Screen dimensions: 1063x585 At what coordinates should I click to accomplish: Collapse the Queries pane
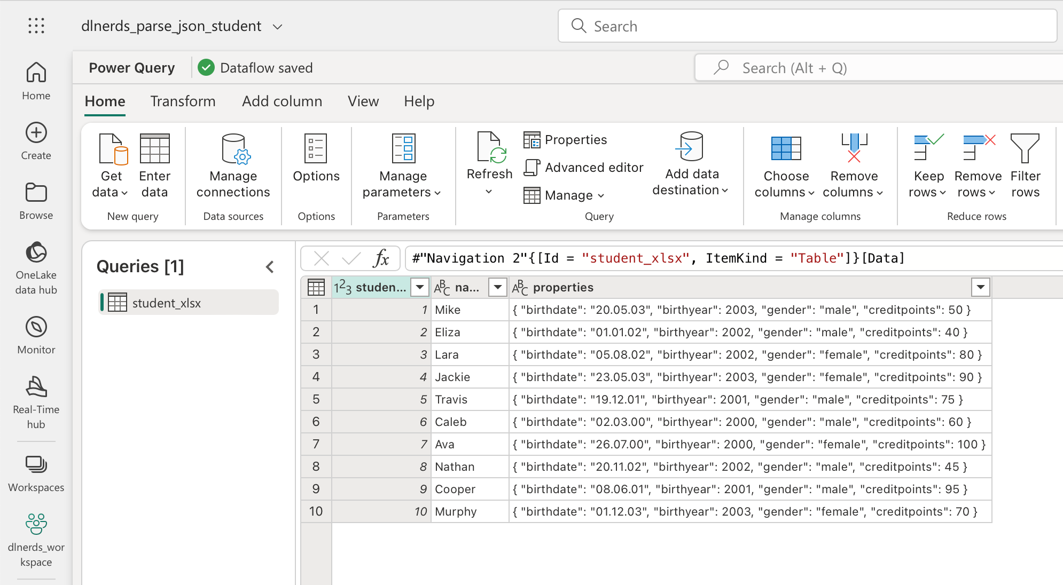click(270, 267)
